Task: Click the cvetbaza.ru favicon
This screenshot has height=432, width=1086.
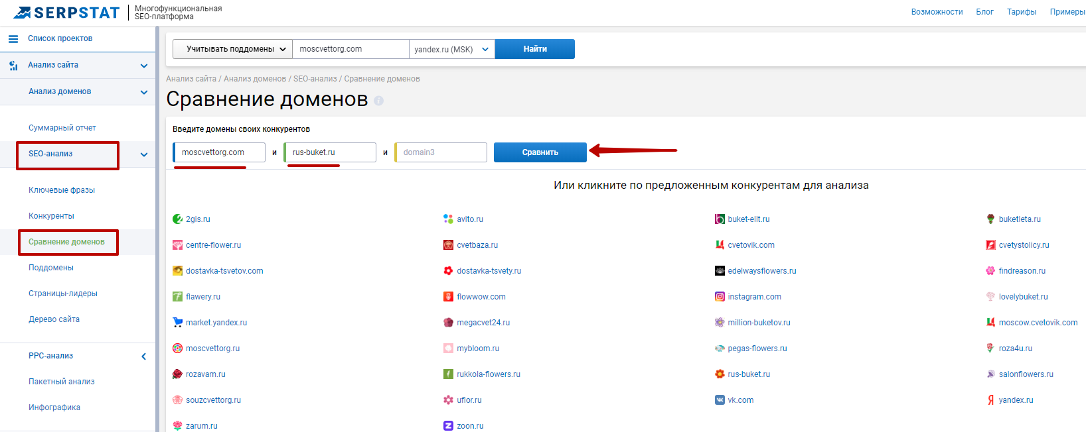Action: pyautogui.click(x=448, y=245)
